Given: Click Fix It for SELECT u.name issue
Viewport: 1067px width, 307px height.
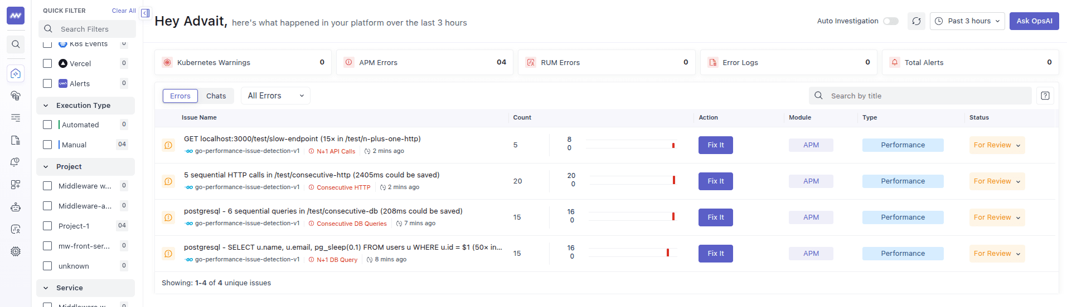Looking at the screenshot, I should click(x=716, y=254).
